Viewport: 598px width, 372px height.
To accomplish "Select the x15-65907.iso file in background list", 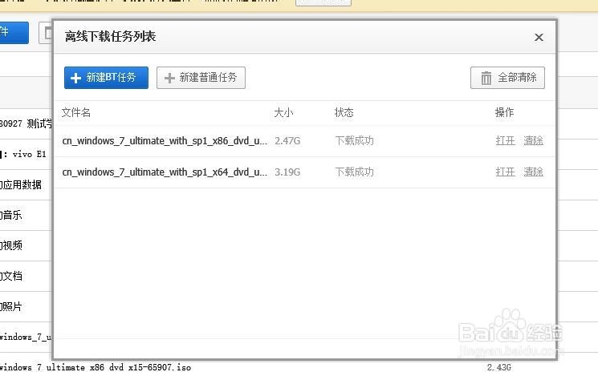I will pyautogui.click(x=96, y=367).
